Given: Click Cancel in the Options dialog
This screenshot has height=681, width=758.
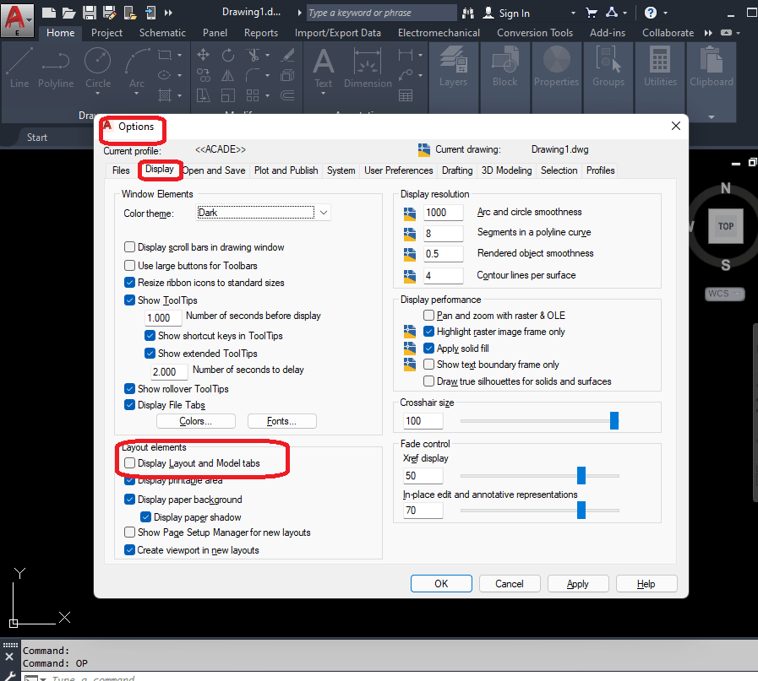Looking at the screenshot, I should click(510, 583).
